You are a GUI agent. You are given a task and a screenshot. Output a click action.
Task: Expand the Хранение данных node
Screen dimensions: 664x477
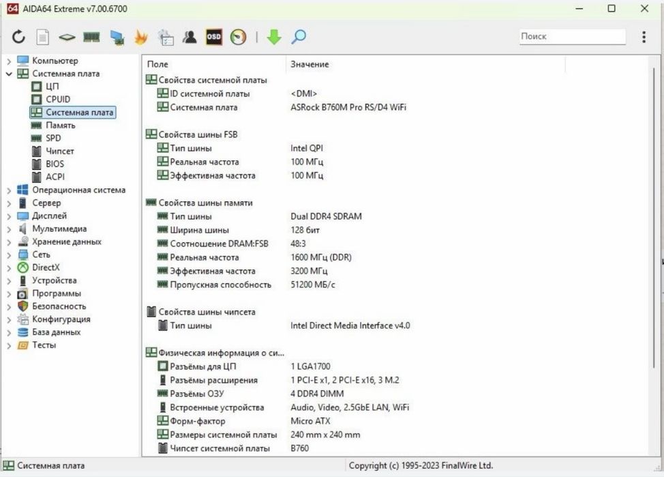pos(8,242)
